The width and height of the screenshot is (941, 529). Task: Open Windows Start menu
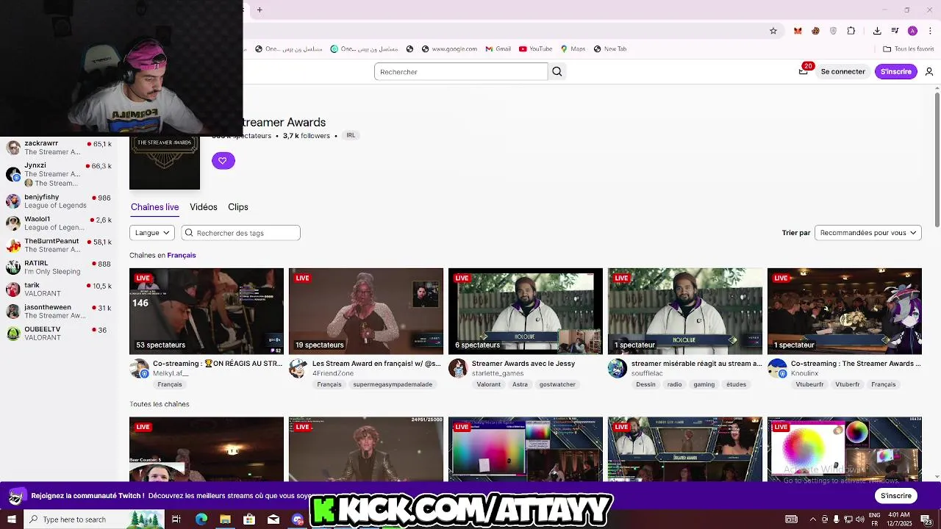(11, 519)
